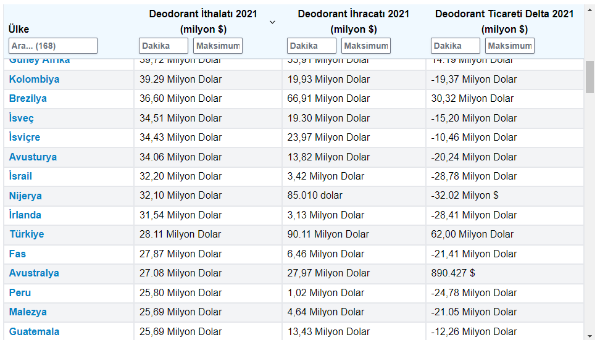The image size is (600, 340).
Task: Open the Malezya country link
Action: pos(28,312)
